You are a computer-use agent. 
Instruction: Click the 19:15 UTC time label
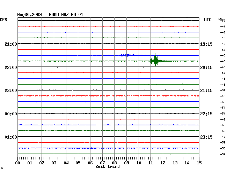click(x=206, y=44)
